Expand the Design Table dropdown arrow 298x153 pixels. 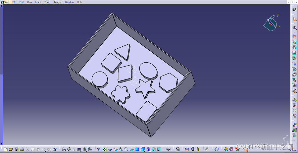(81, 151)
